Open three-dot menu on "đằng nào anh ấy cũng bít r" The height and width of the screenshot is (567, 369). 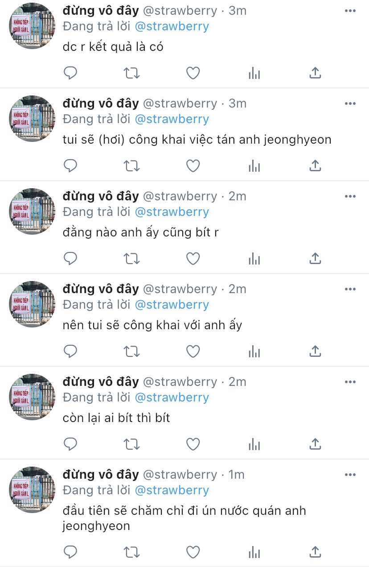coord(350,196)
